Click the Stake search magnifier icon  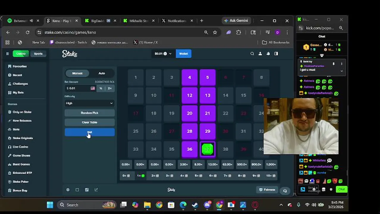tap(252, 54)
